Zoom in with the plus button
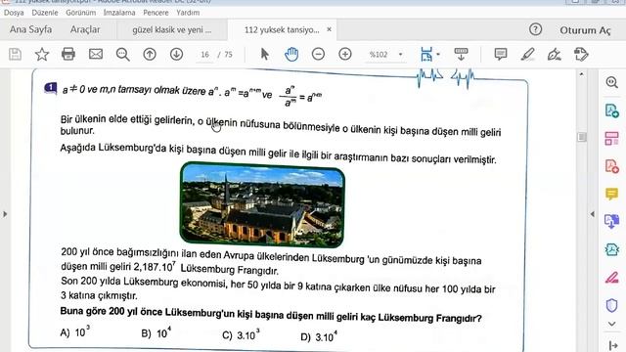This screenshot has width=626, height=352. [345, 54]
